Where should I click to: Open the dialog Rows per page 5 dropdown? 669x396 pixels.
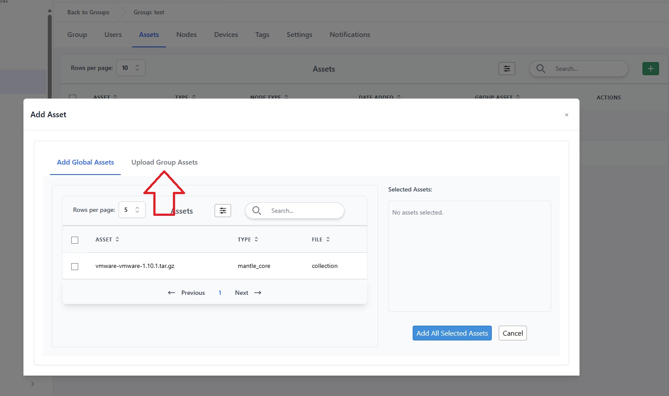132,210
